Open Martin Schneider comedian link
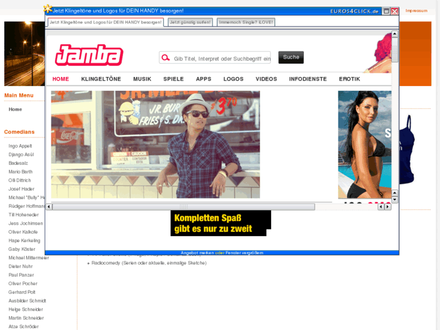The height and width of the screenshot is (330, 440). 26,318
